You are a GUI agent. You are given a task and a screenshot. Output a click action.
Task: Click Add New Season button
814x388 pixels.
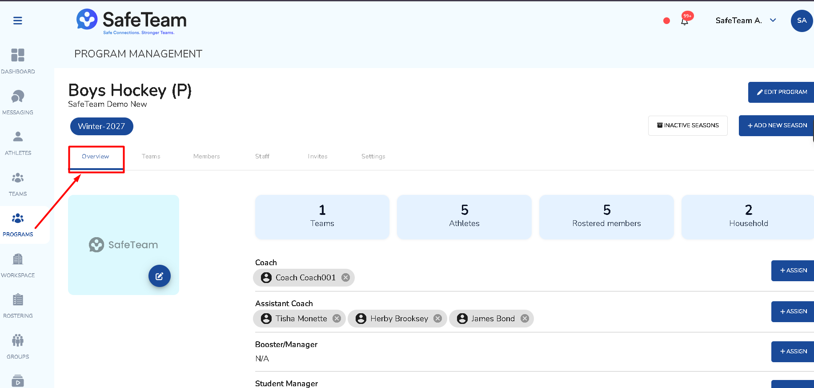pyautogui.click(x=777, y=125)
